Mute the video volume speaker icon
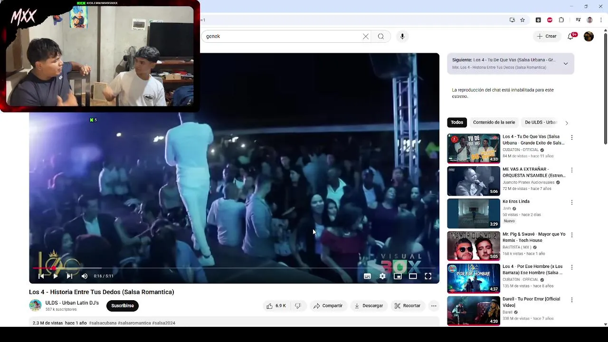 84,276
